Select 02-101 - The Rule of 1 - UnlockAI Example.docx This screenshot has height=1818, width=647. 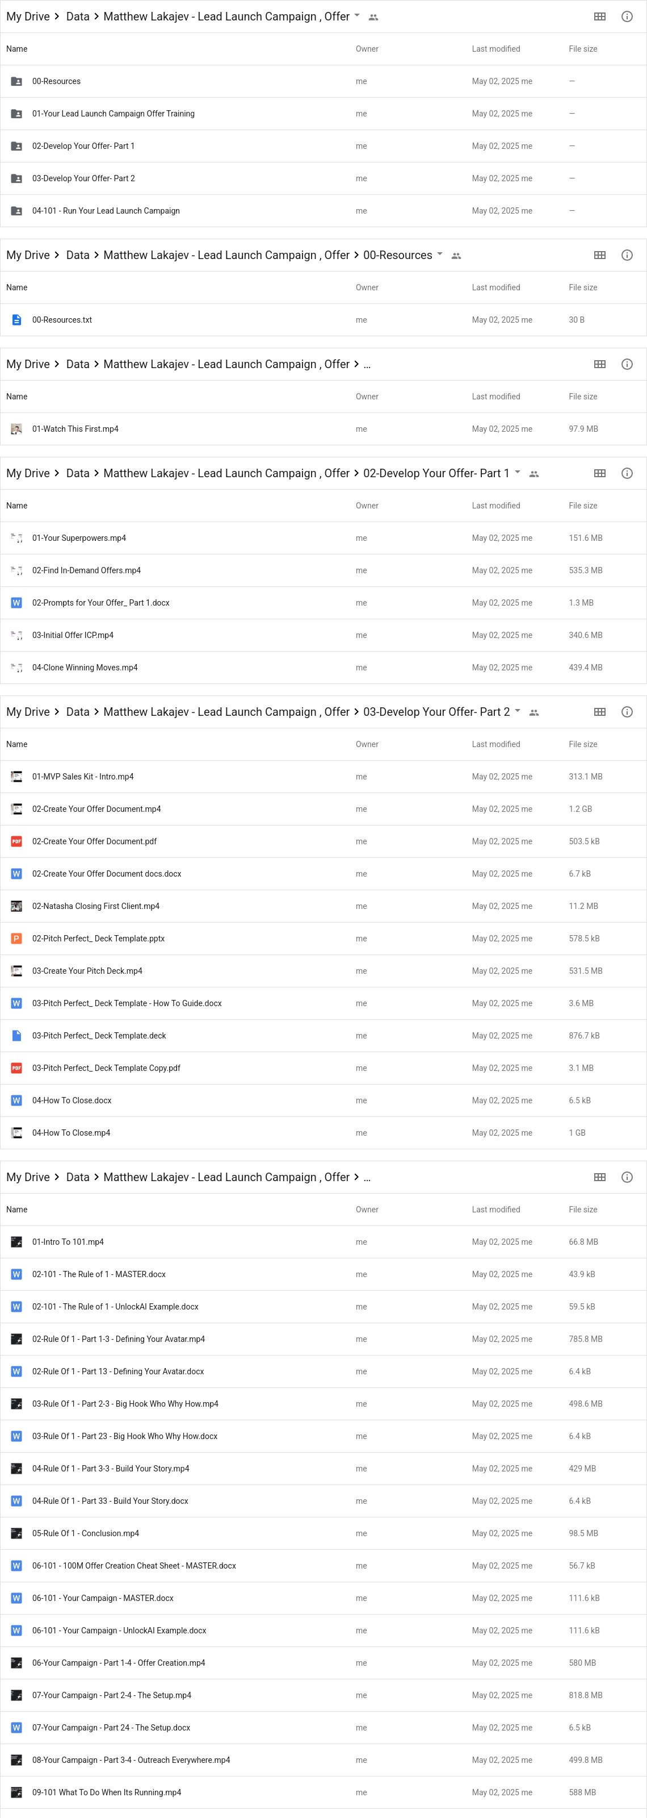click(x=323, y=1307)
